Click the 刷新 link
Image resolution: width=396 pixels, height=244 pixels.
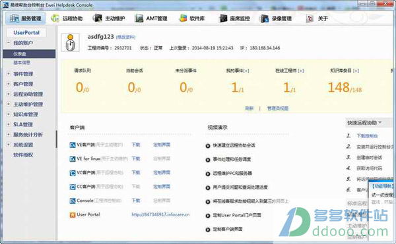coord(249,108)
